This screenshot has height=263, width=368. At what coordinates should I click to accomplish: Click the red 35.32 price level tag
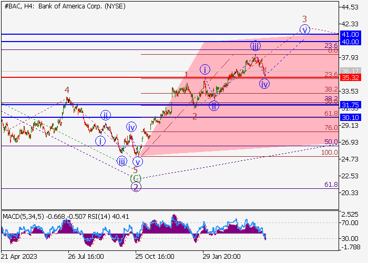350,78
